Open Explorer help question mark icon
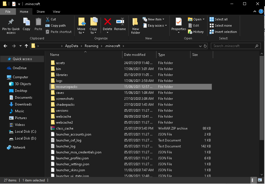 [x=261, y=12]
